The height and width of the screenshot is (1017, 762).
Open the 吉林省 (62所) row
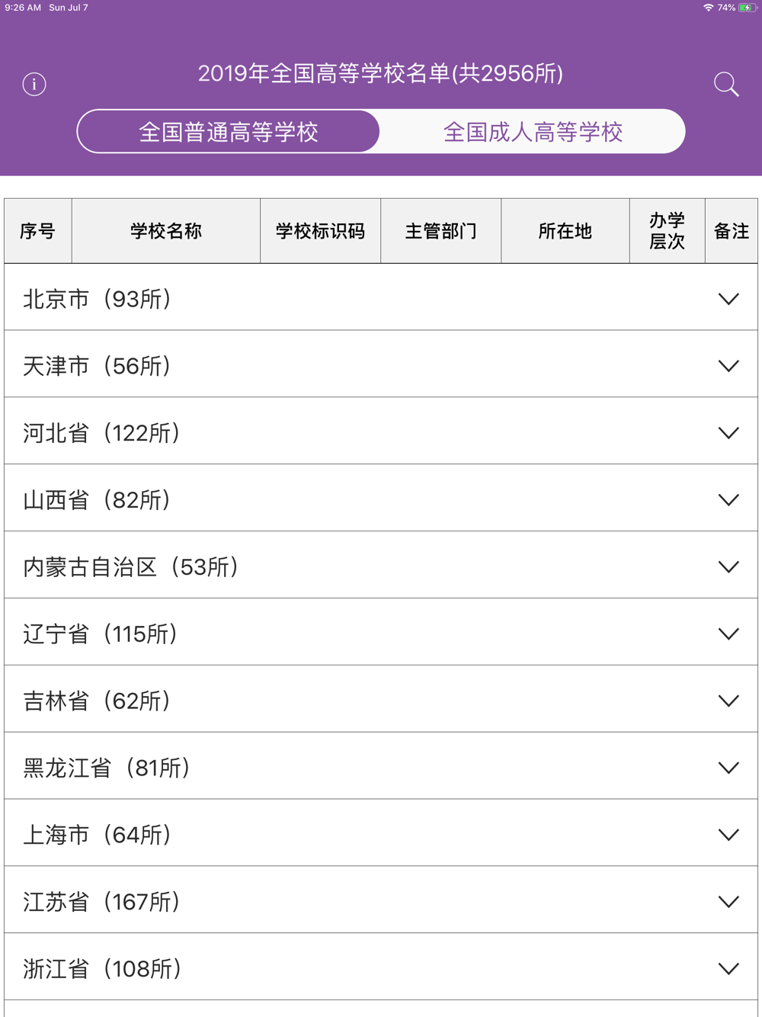(x=381, y=700)
